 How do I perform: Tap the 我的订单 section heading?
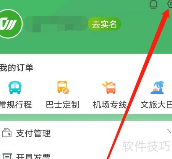[16, 68]
